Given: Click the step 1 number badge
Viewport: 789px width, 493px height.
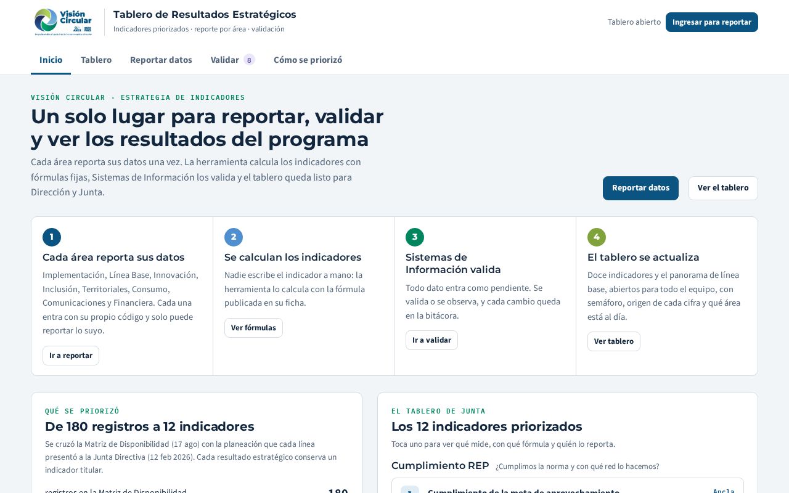Looking at the screenshot, I should click(x=52, y=237).
